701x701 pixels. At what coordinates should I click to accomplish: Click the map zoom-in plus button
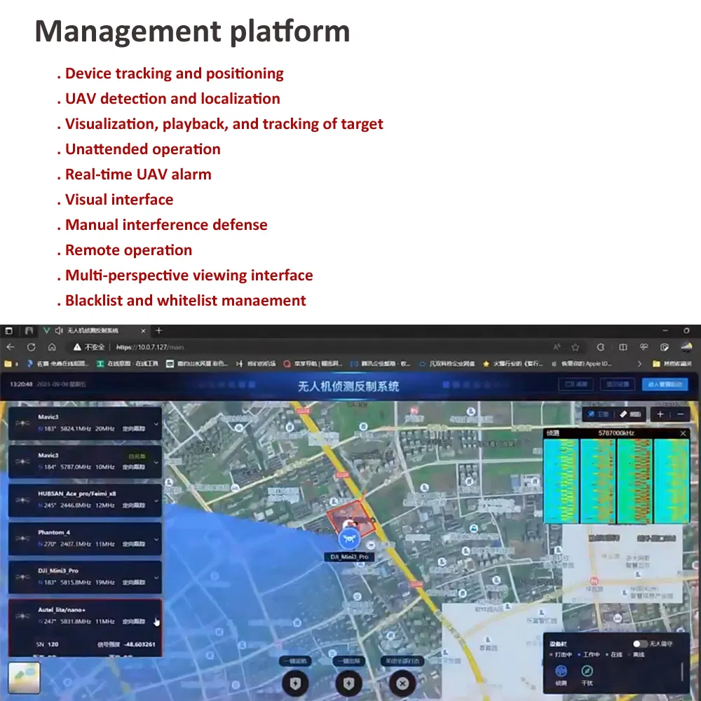[x=660, y=414]
